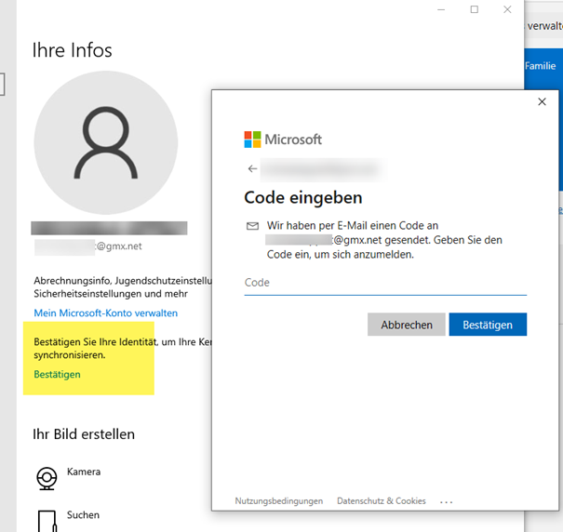The width and height of the screenshot is (563, 532).
Task: Minimize the Settings window
Action: (441, 9)
